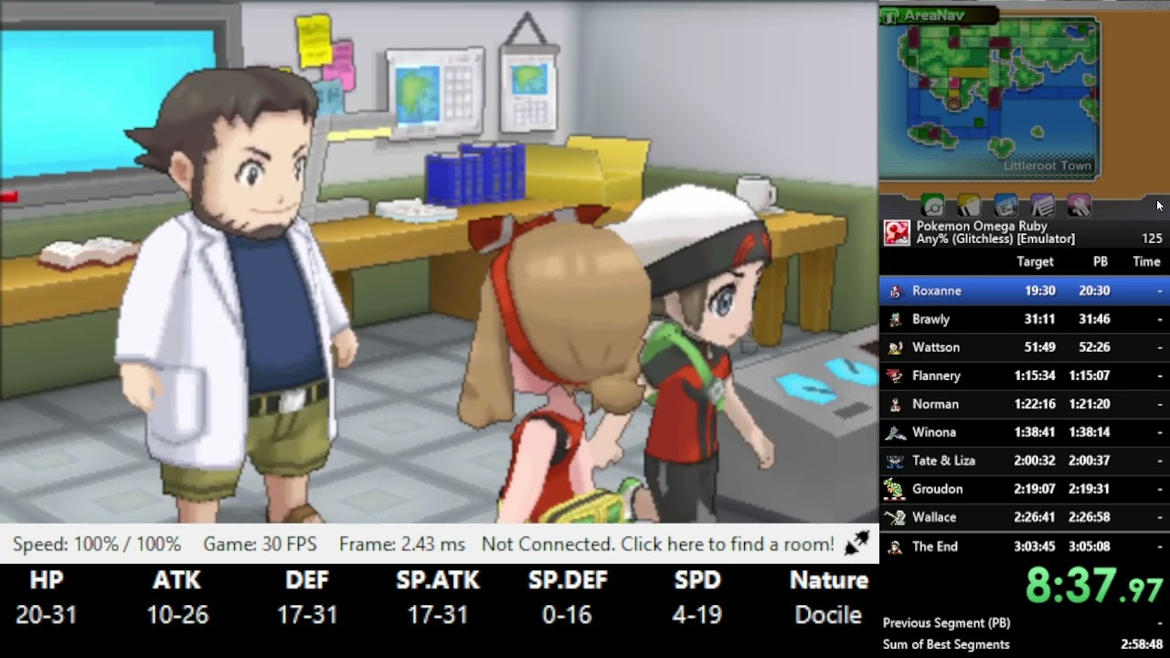
Task: Click Roxanne target time 19:30
Action: pos(1040,291)
